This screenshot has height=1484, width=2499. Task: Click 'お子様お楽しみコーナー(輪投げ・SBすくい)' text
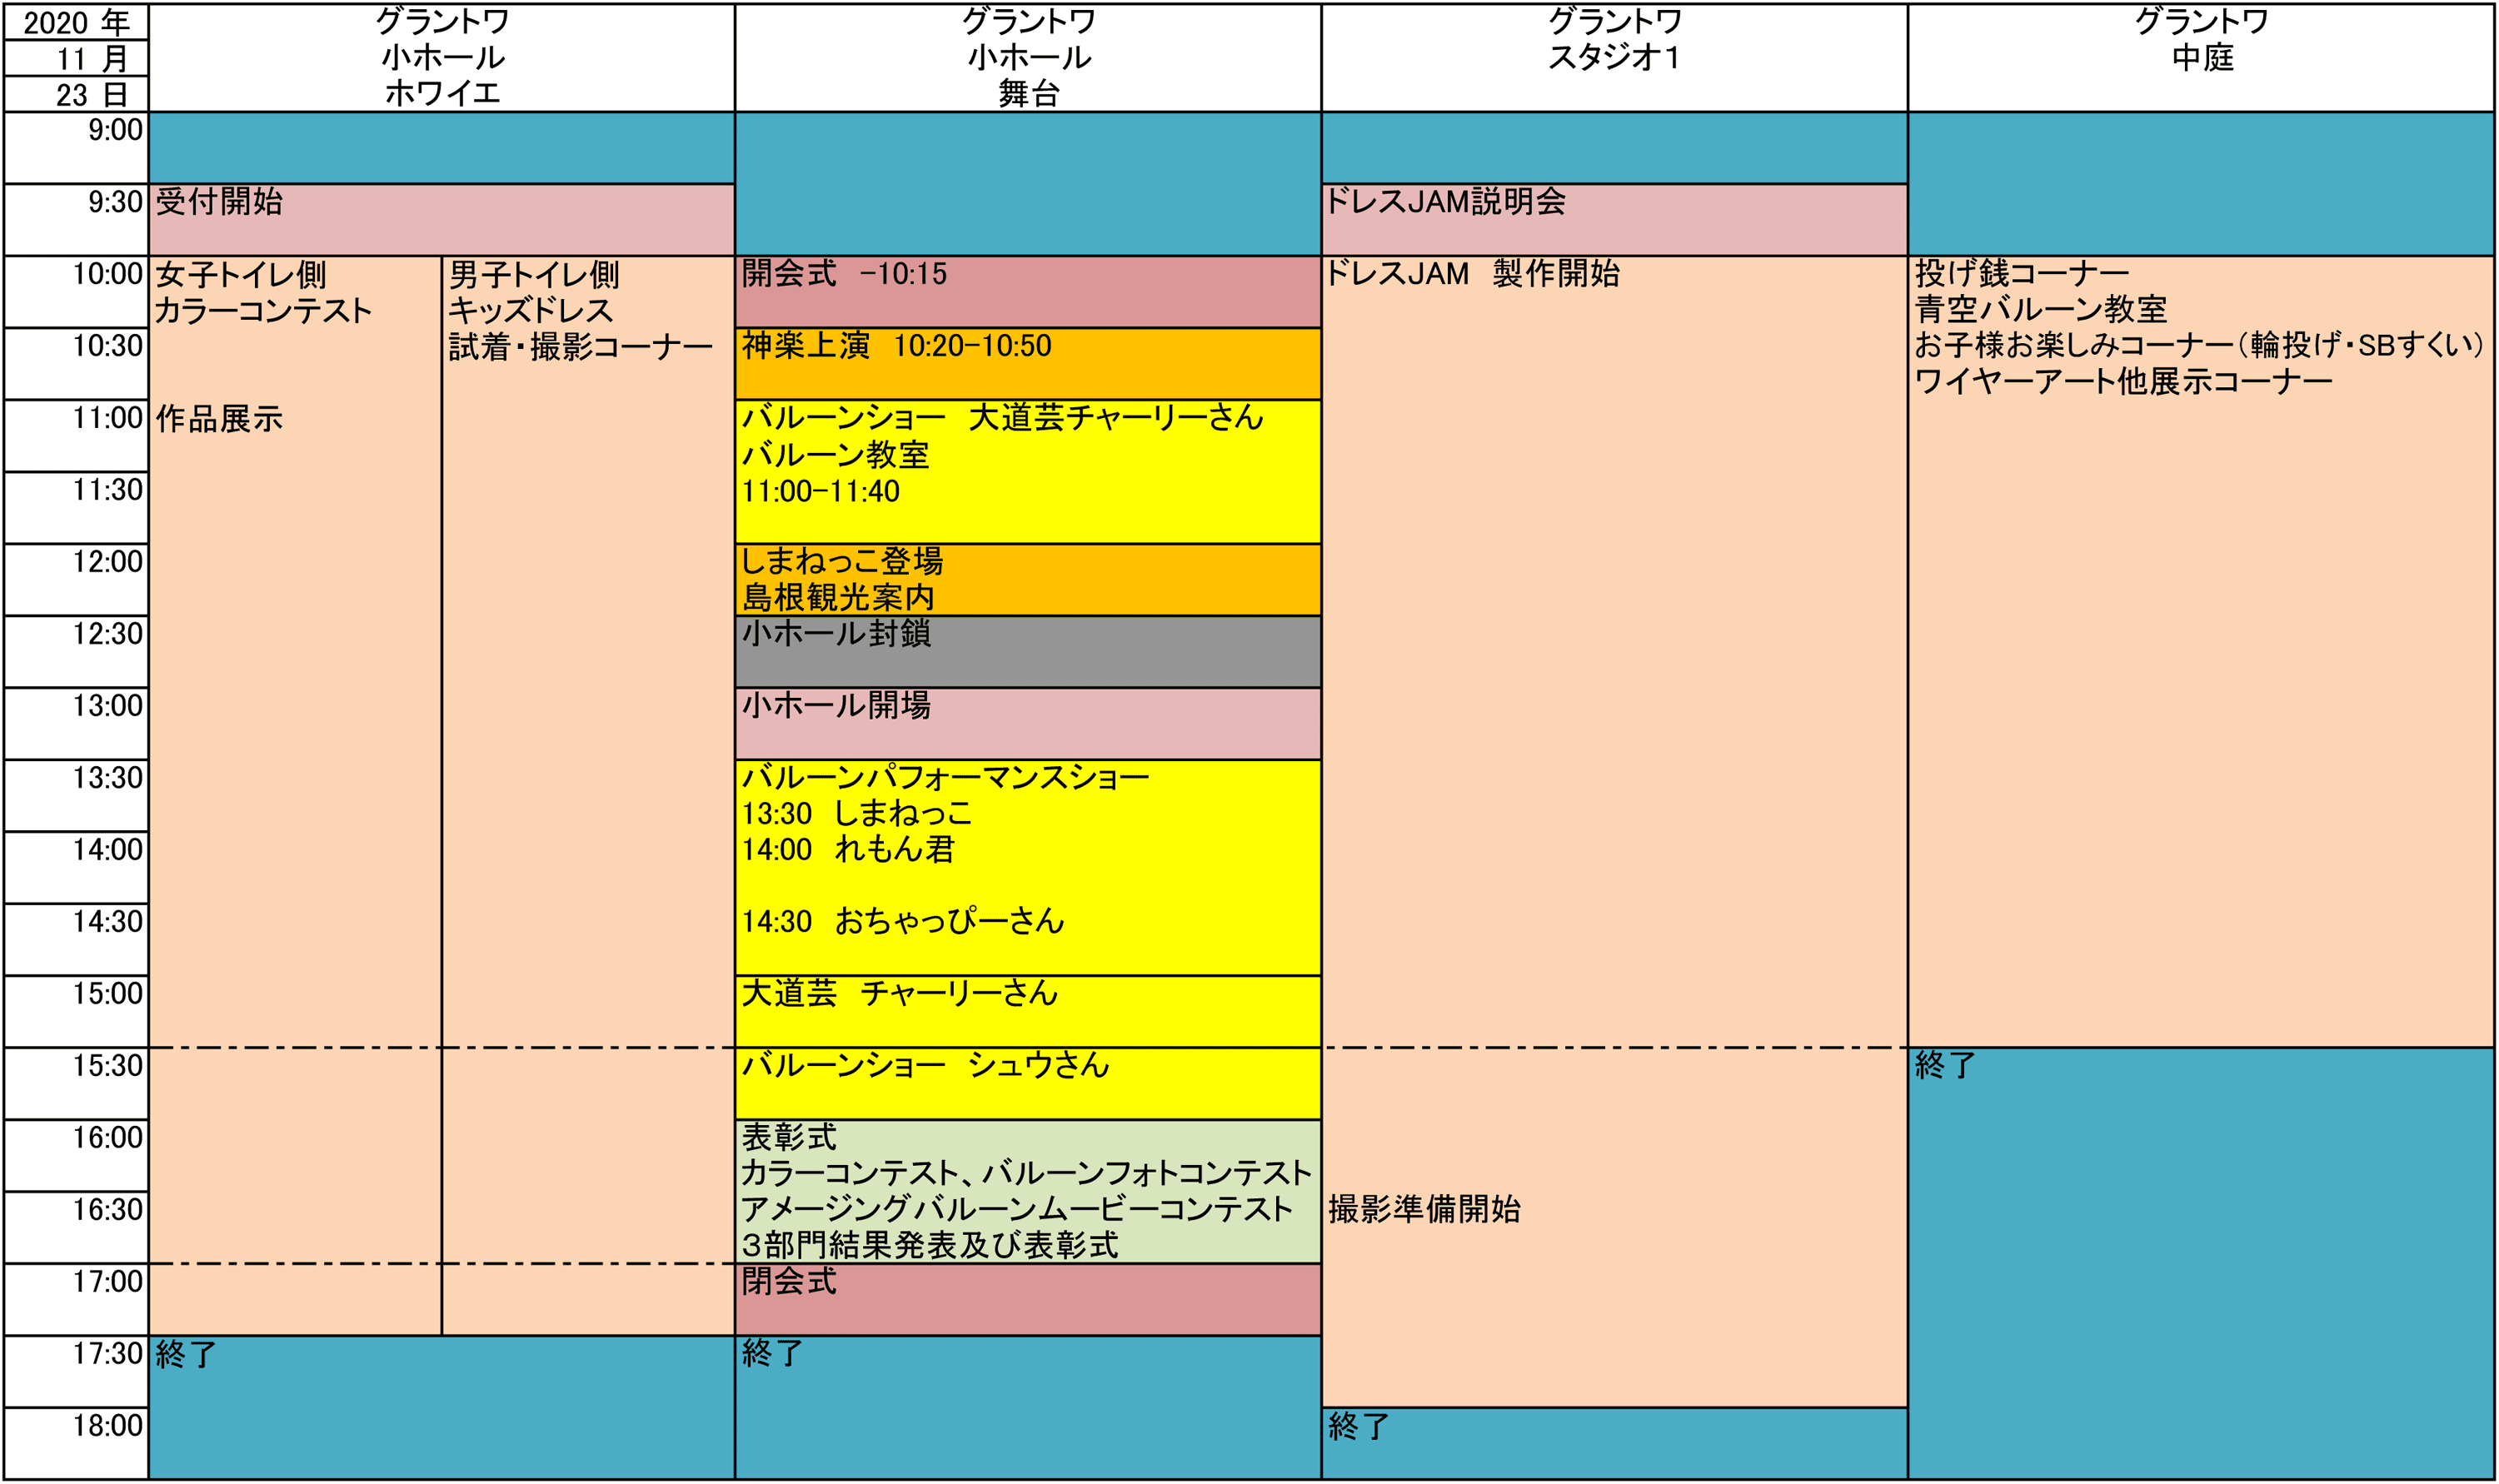(2199, 345)
